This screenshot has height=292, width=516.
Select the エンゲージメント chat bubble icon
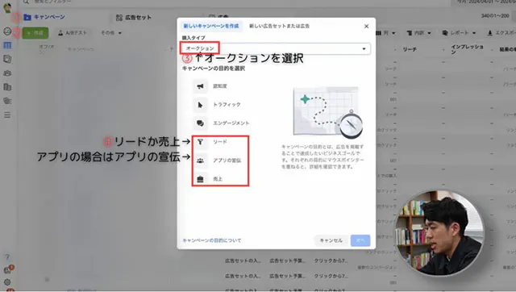(x=200, y=123)
